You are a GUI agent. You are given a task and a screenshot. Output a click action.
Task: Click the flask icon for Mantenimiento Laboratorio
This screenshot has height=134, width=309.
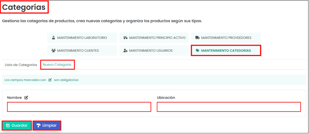coord(53,38)
